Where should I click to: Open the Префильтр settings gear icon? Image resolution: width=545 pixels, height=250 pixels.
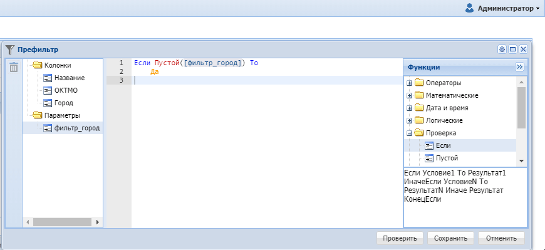click(502, 49)
